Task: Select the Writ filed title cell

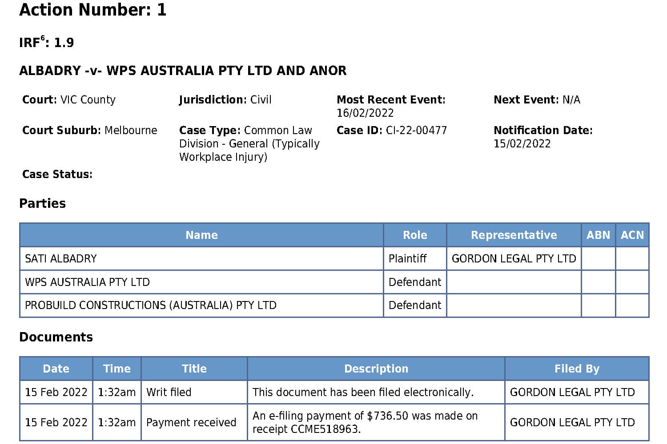Action: pyautogui.click(x=169, y=392)
